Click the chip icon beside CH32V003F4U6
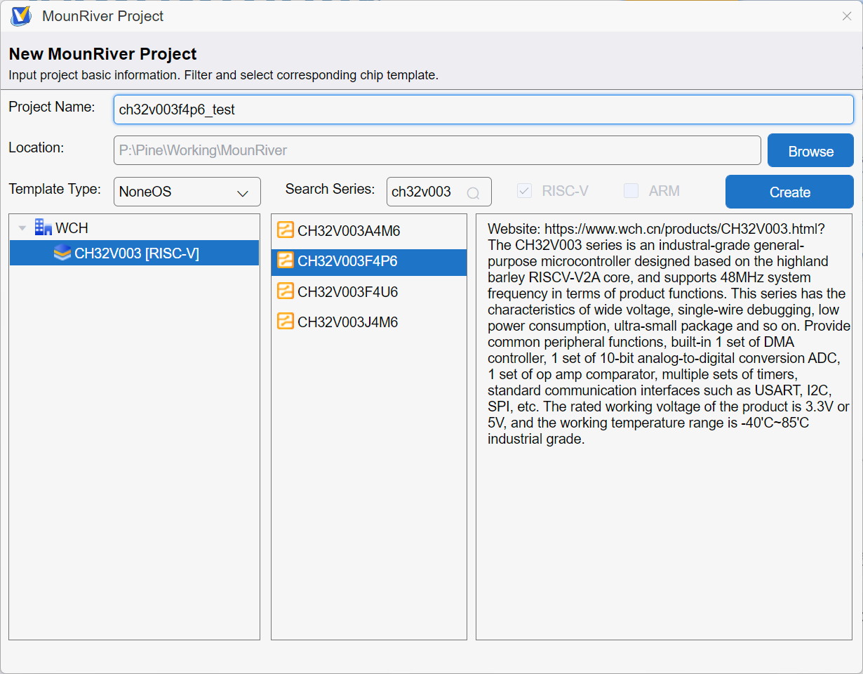The width and height of the screenshot is (863, 674). (x=286, y=291)
